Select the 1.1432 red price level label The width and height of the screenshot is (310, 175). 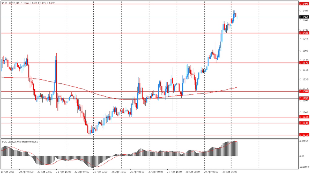[x=303, y=33]
